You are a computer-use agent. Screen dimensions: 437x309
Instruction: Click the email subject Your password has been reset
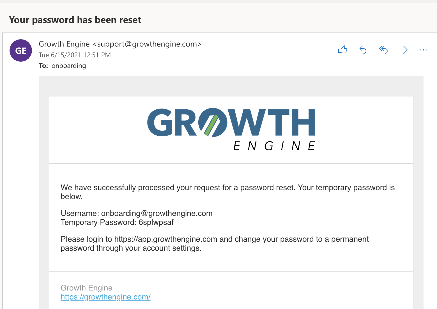point(75,20)
